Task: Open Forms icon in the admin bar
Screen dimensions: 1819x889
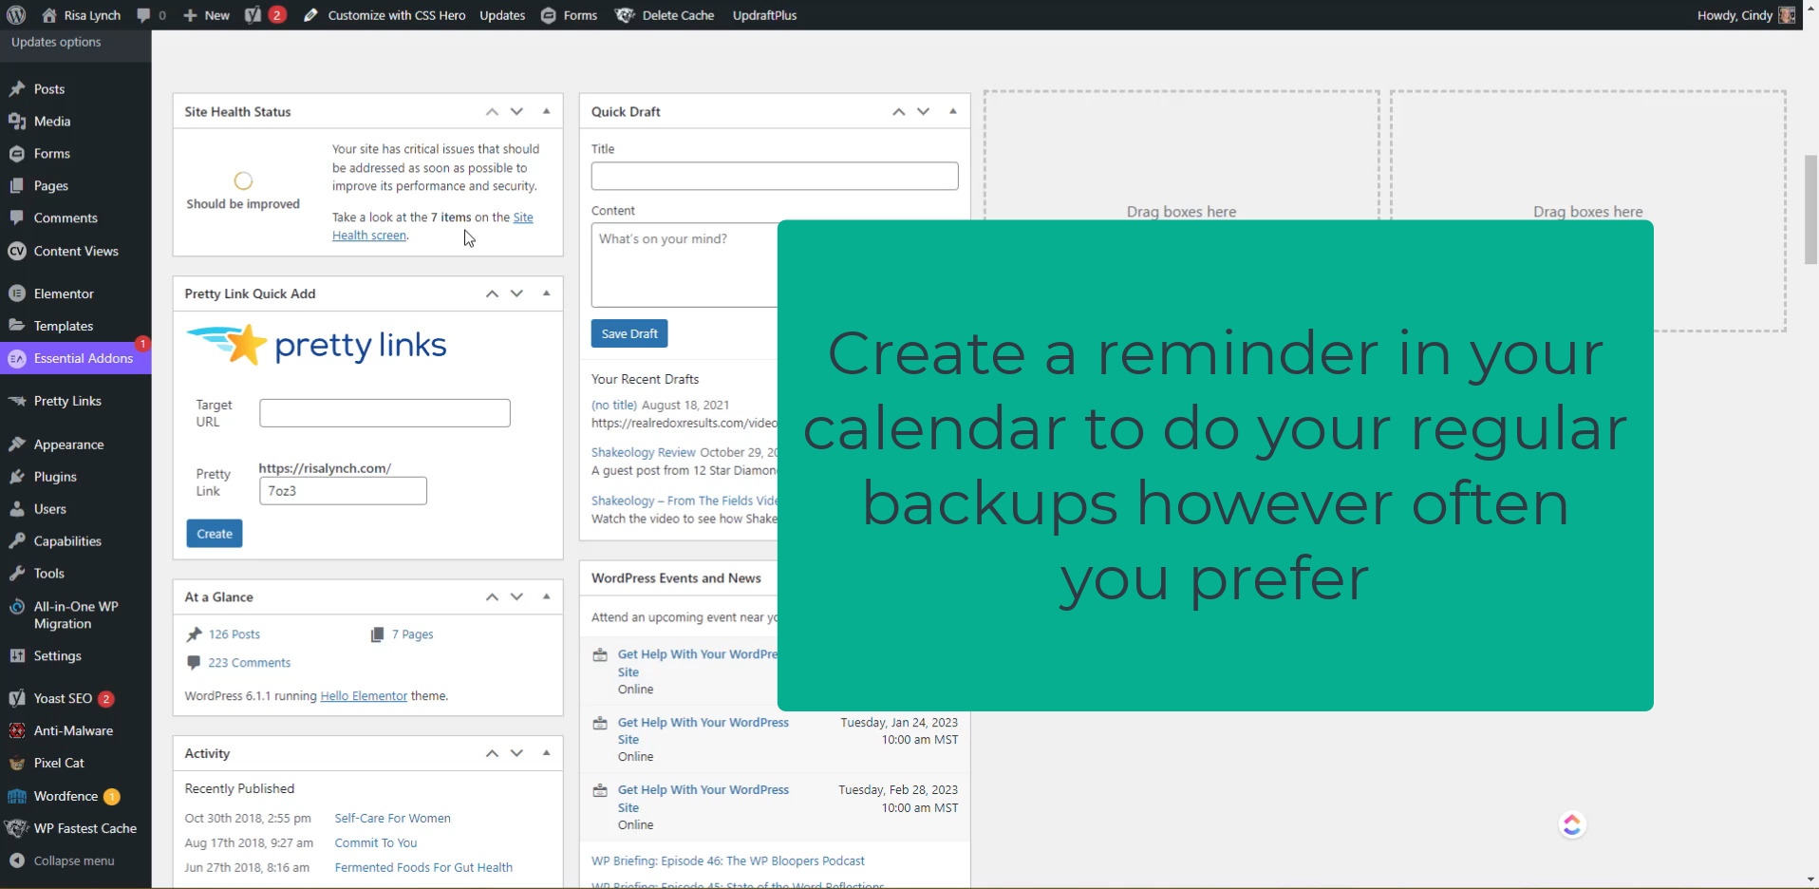Action: (548, 15)
